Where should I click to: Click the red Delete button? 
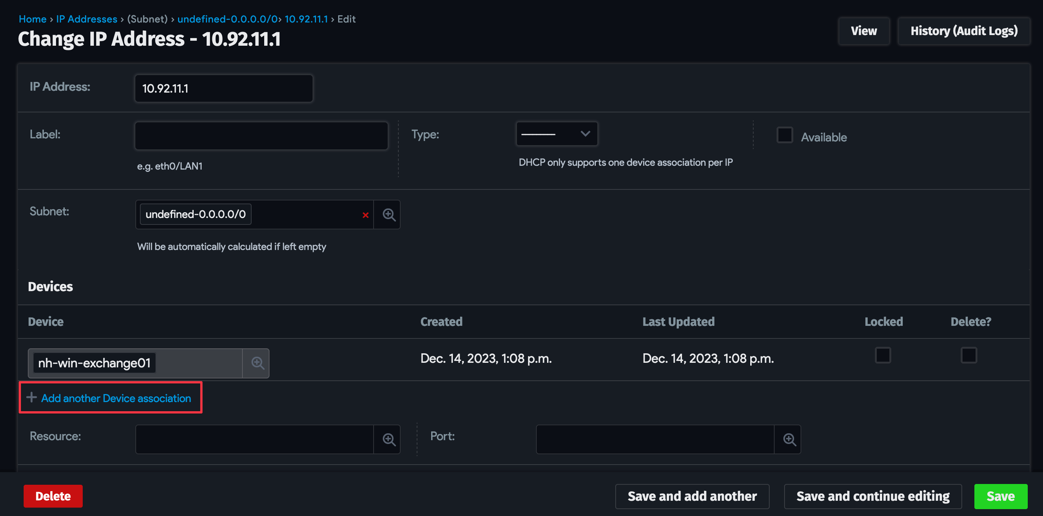pos(53,496)
